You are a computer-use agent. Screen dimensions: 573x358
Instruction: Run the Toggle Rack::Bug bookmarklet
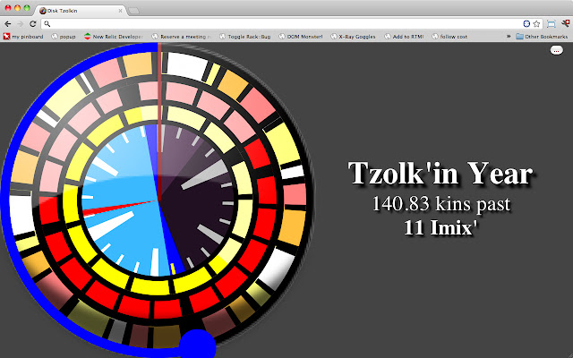pos(245,37)
